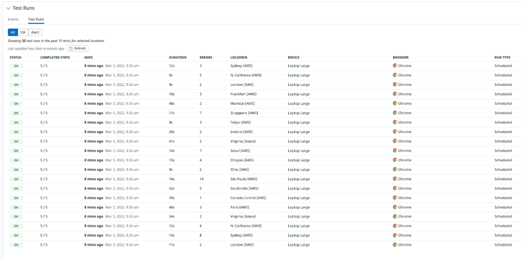
Task: Filter runs by OK status
Action: point(23,32)
